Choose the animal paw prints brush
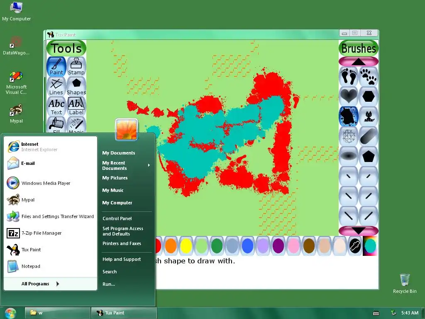The height and width of the screenshot is (319, 425). click(369, 76)
